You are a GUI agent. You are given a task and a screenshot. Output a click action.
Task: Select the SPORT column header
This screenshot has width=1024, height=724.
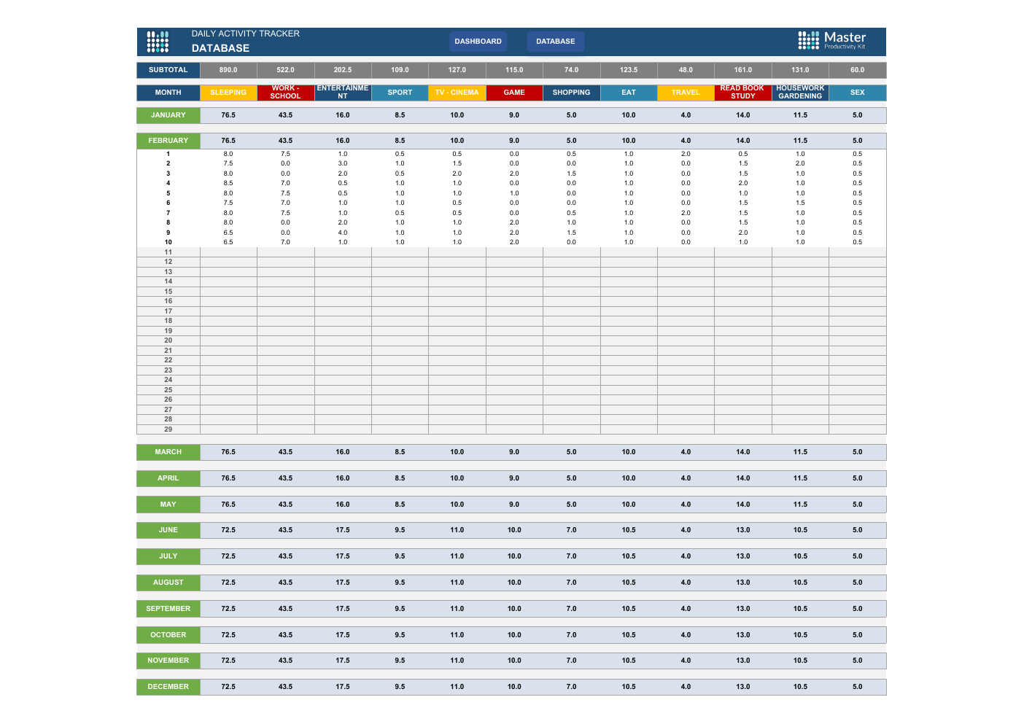pyautogui.click(x=400, y=93)
